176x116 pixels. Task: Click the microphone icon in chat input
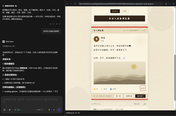[x=49, y=110]
